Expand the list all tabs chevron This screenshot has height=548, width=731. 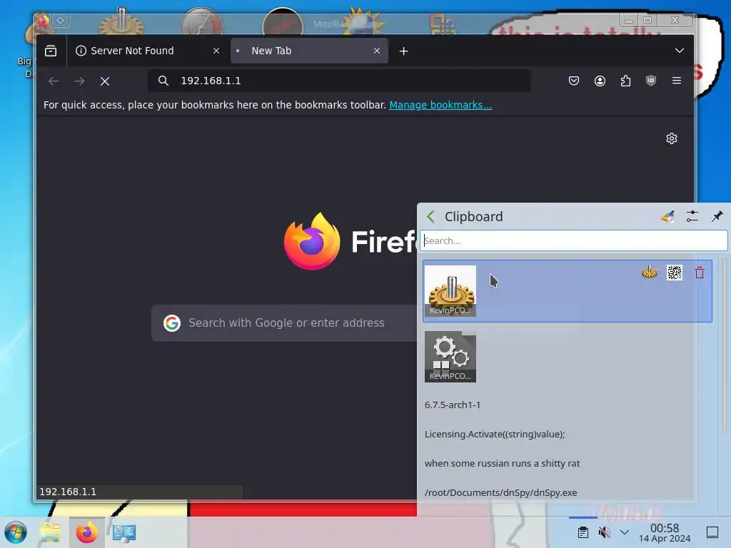pos(680,51)
